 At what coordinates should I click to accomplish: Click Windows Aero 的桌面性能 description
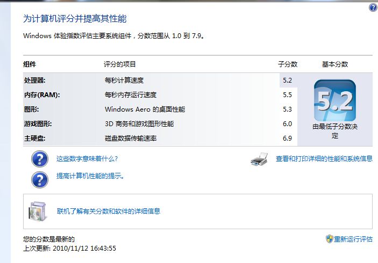145,109
